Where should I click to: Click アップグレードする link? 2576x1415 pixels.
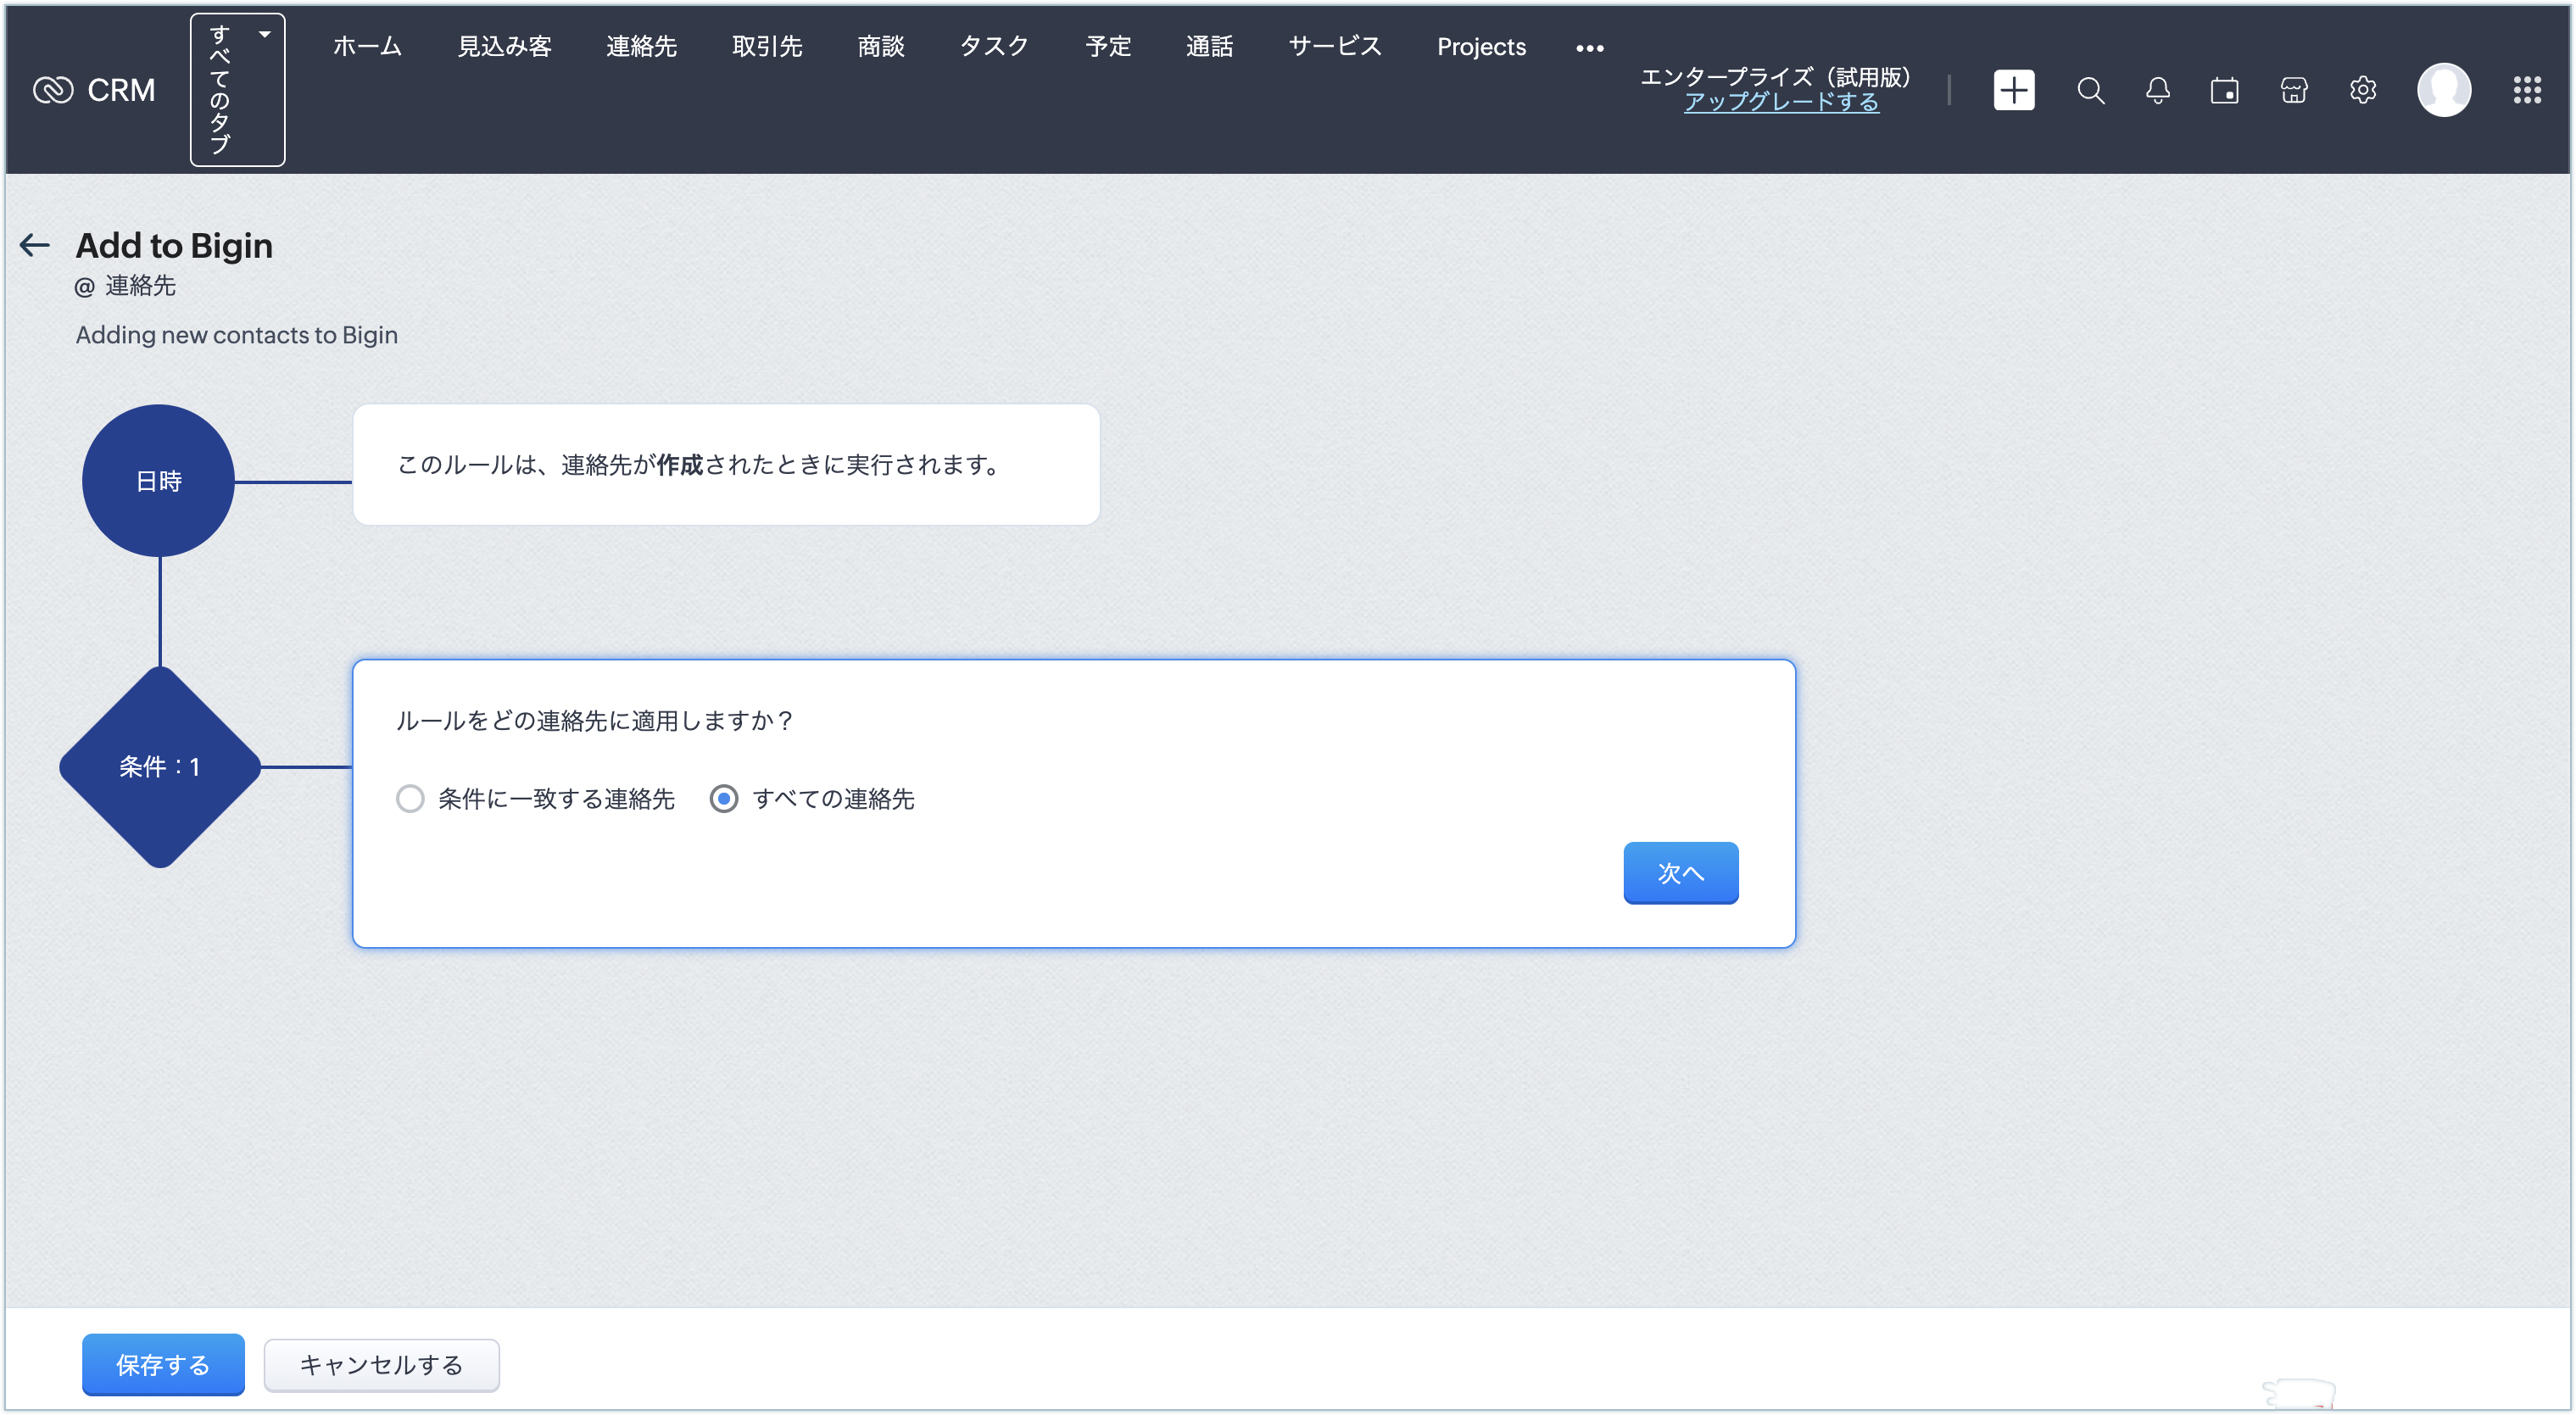point(1781,102)
